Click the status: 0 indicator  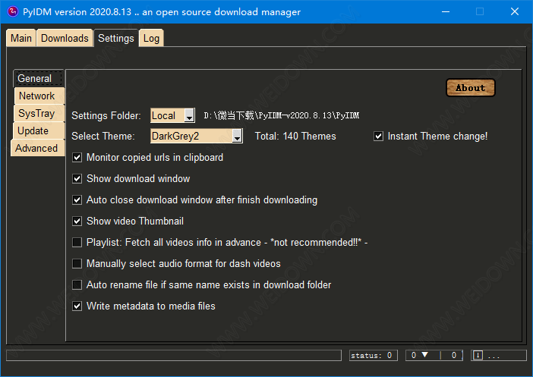(x=374, y=355)
